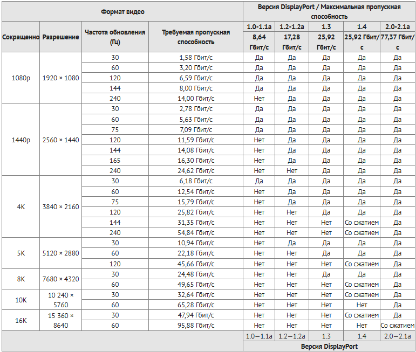The width and height of the screenshot is (416, 352).
Task: Select the bottom 'Версия DisplayPort' footer cell
Action: click(x=329, y=346)
